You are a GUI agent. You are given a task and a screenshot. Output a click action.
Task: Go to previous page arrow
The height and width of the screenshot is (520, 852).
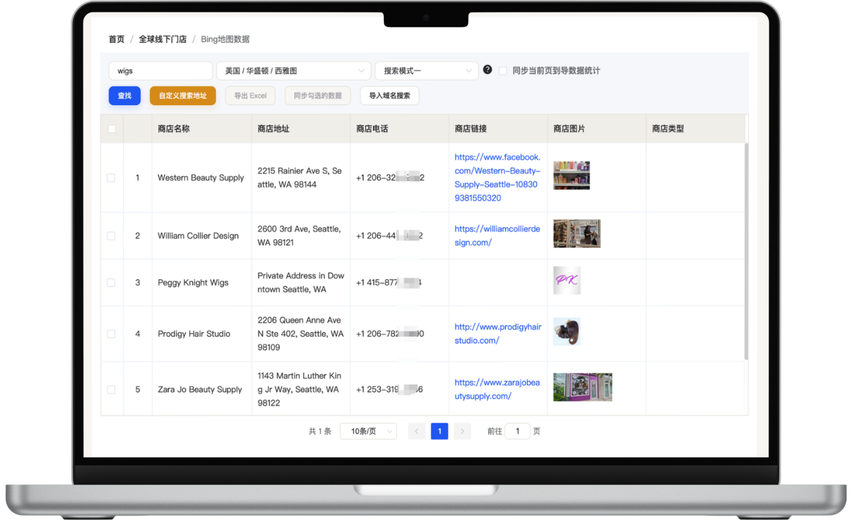tap(417, 431)
